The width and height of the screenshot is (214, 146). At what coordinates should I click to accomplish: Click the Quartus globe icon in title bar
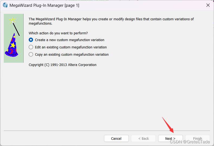point(5,5)
